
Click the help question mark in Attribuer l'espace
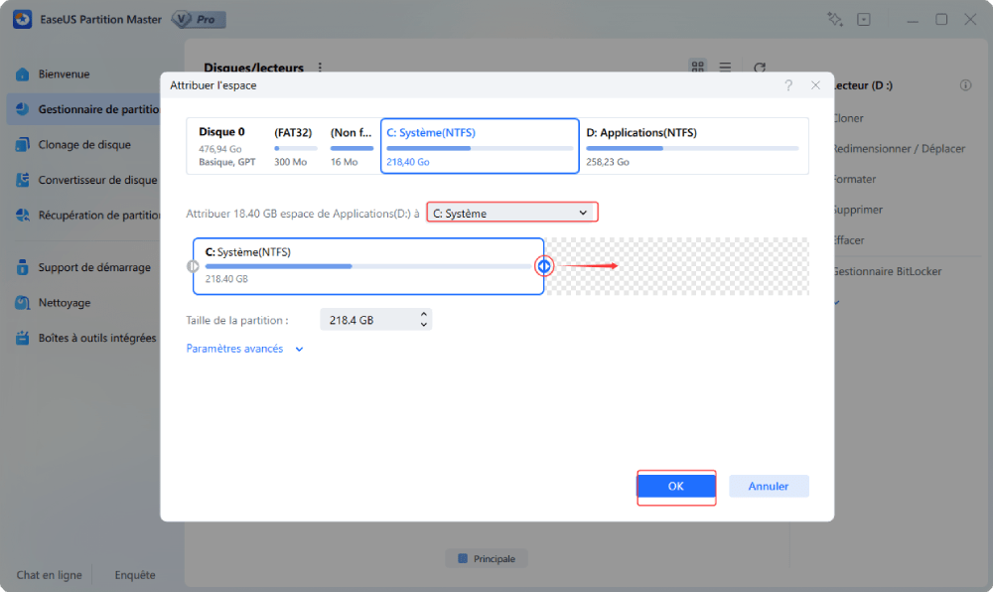point(788,85)
